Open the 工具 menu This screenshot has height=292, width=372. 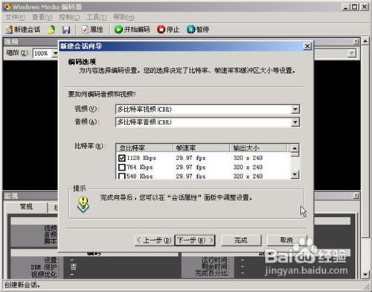(x=97, y=17)
